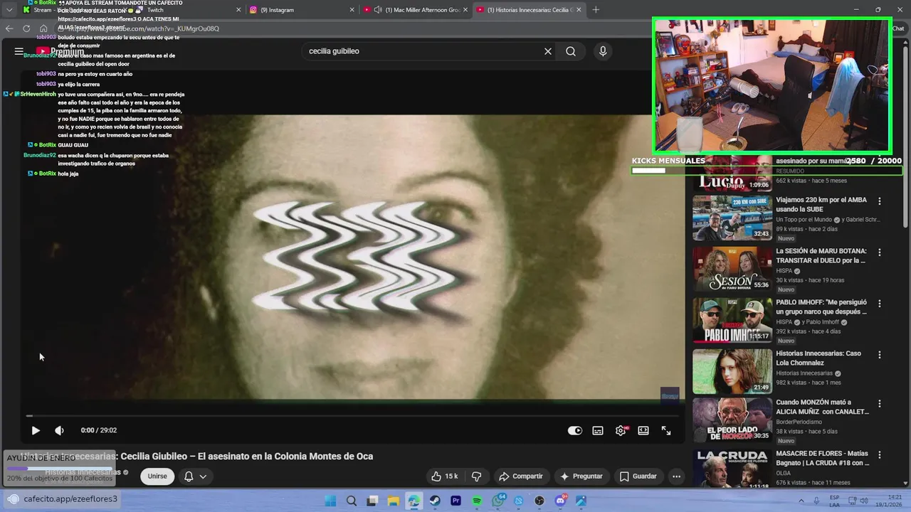The width and height of the screenshot is (911, 512).
Task: Open the video player settings gear
Action: point(621,430)
